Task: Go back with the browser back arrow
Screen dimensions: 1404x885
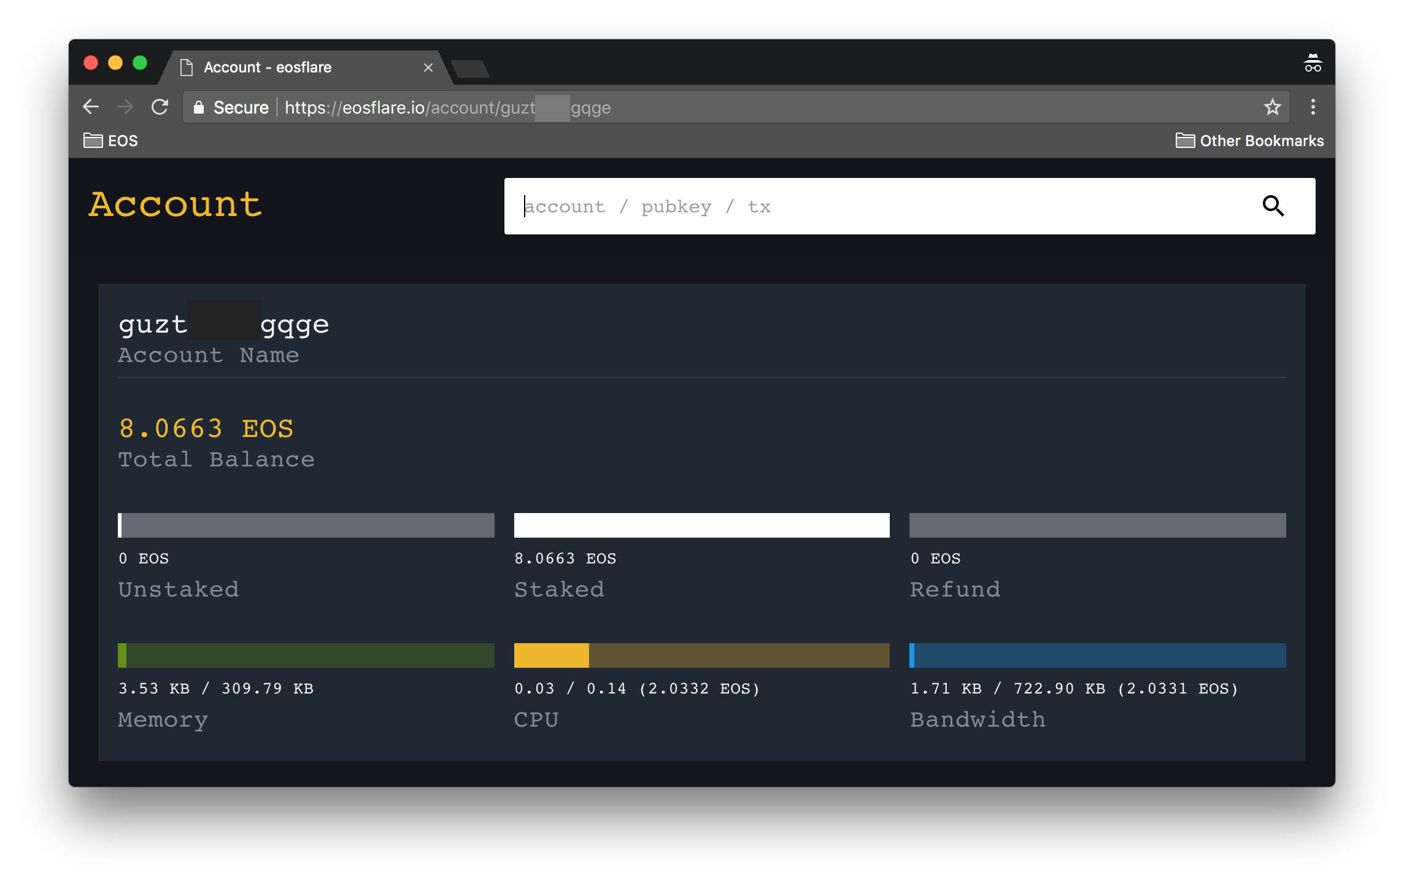Action: (x=91, y=107)
